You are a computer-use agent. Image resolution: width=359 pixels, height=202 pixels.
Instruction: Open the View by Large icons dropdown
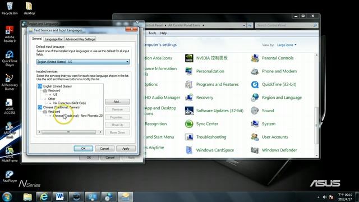pos(287,45)
